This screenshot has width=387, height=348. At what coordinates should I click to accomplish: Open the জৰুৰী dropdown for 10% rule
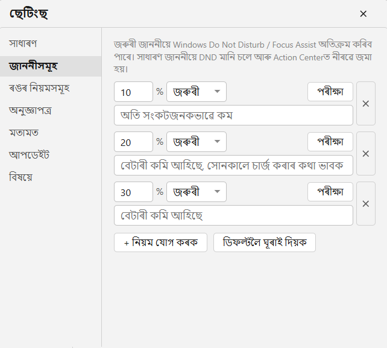(197, 92)
